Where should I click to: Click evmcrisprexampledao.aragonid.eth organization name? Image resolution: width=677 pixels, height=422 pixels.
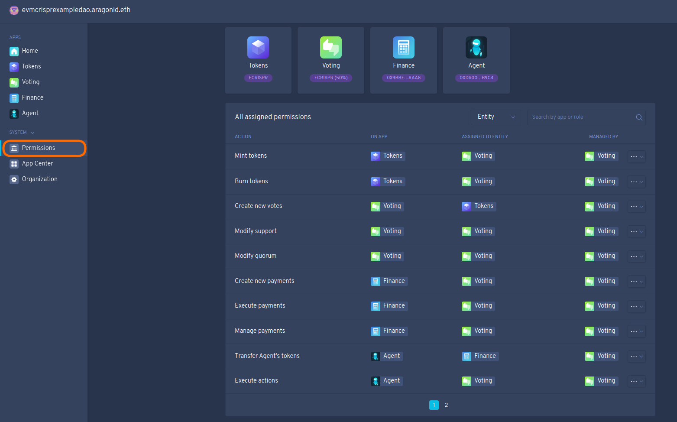76,10
